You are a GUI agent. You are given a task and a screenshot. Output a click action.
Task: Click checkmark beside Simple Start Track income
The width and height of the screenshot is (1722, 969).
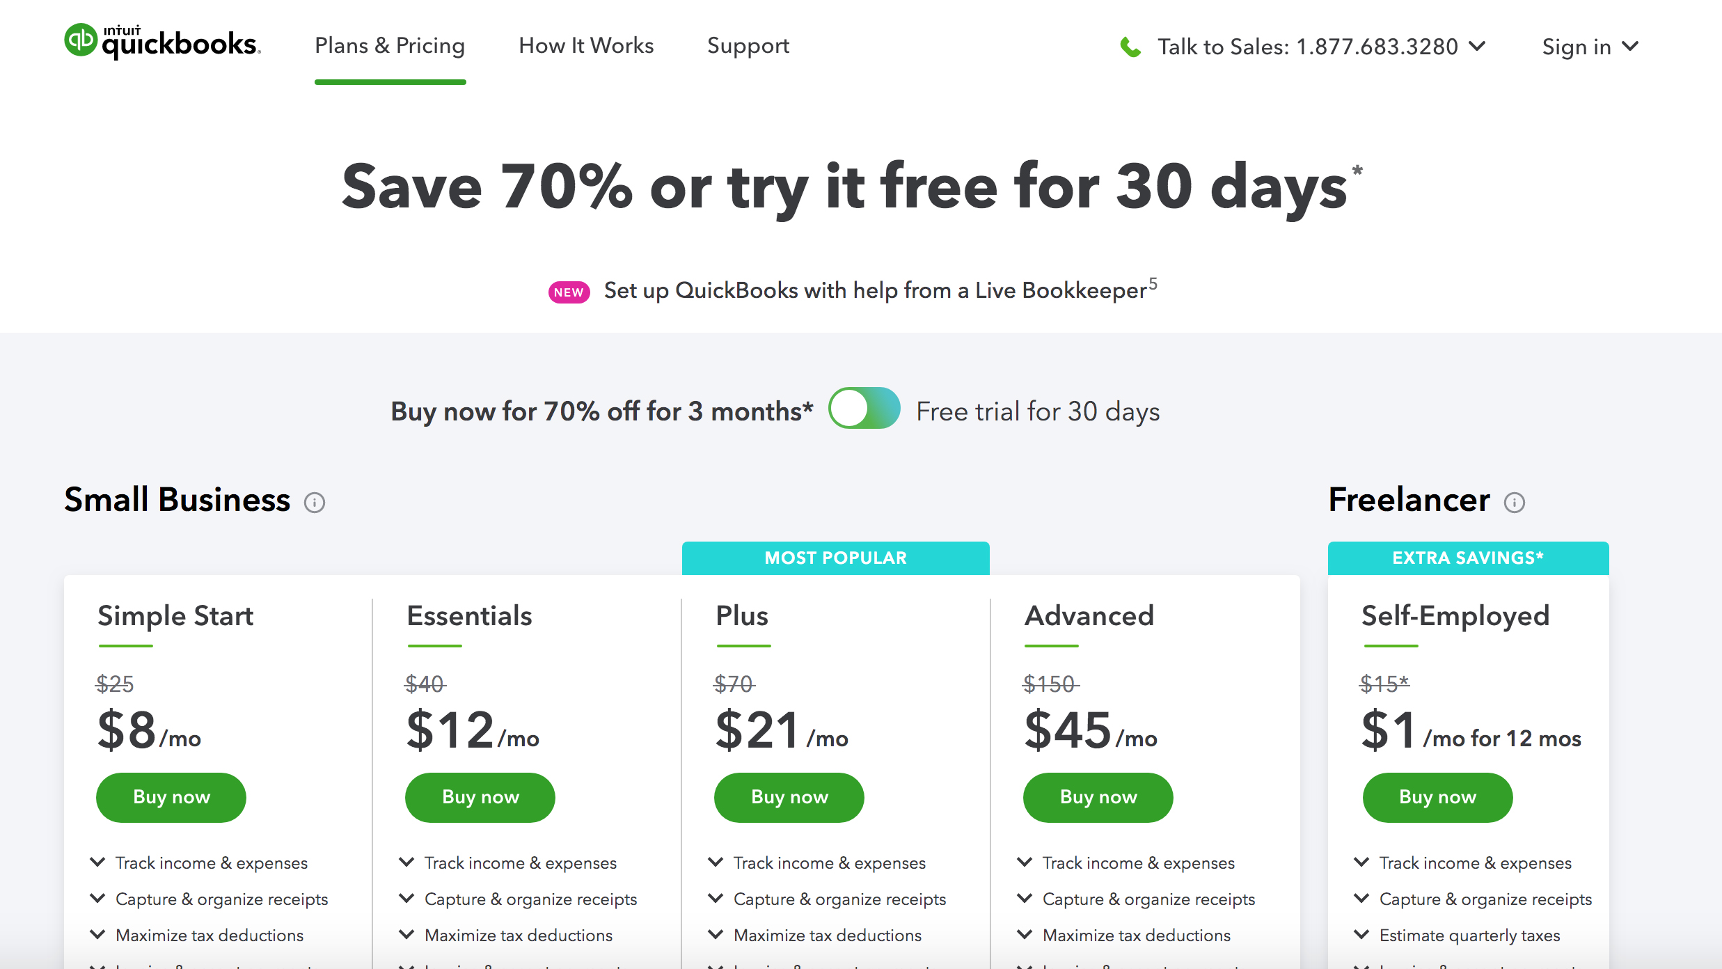(98, 862)
